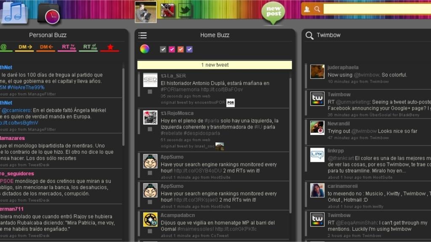This screenshot has height=242, width=431.
Task: Open the list menu icon in Home Buzz header
Action: 143,35
